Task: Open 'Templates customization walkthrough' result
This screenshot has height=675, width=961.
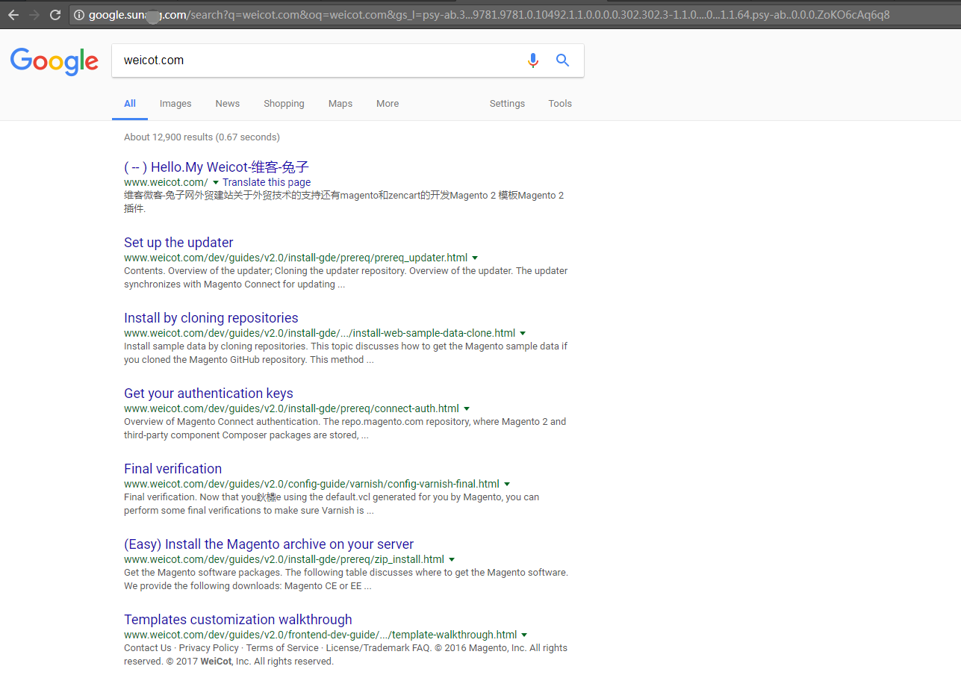Action: (x=238, y=620)
